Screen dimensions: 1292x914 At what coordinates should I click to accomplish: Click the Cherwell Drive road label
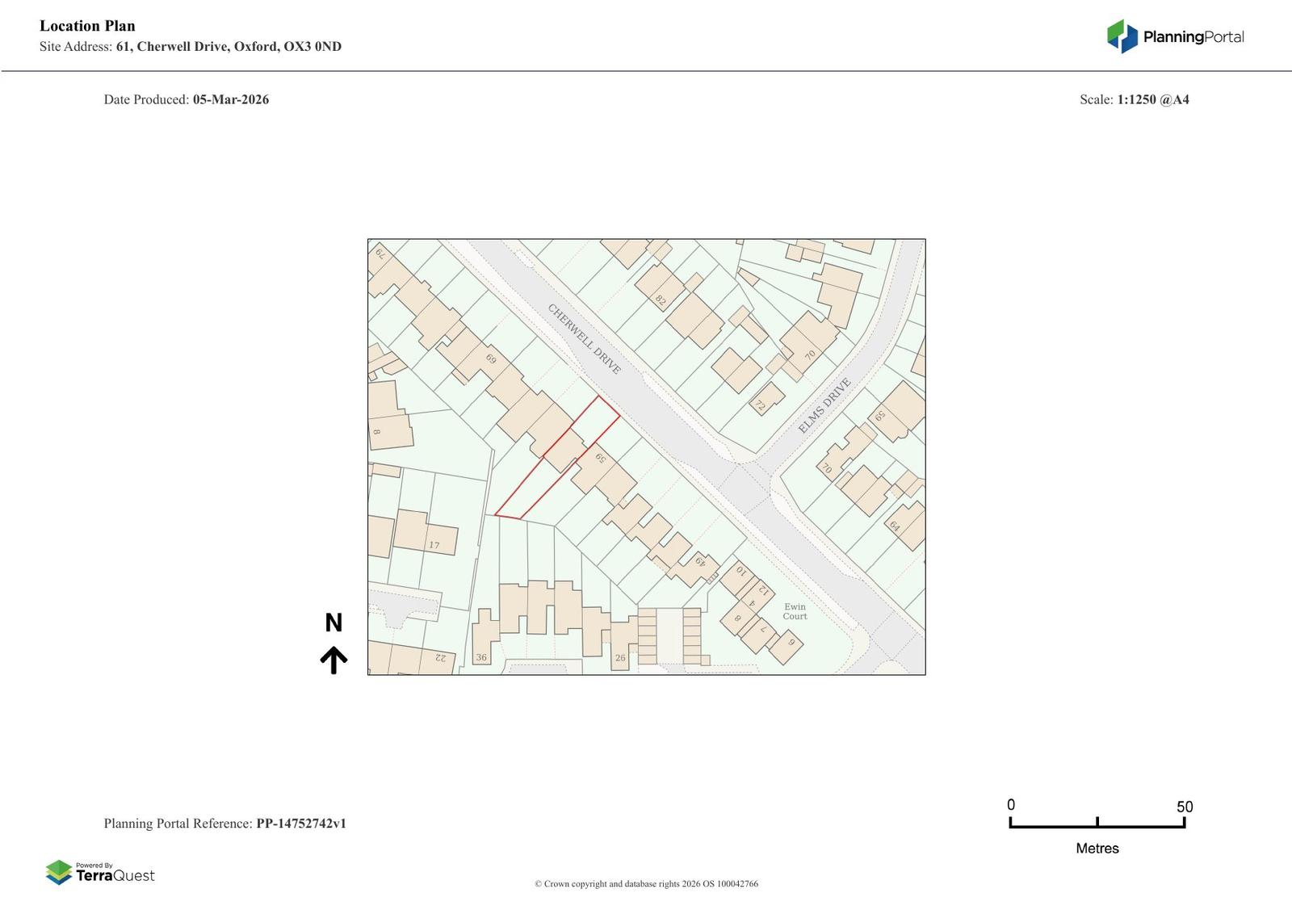pyautogui.click(x=585, y=339)
